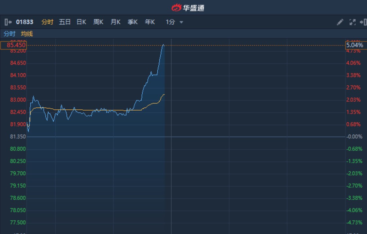Click the 0.68% percentage axis label
This screenshot has height=234, width=367.
tap(353, 124)
